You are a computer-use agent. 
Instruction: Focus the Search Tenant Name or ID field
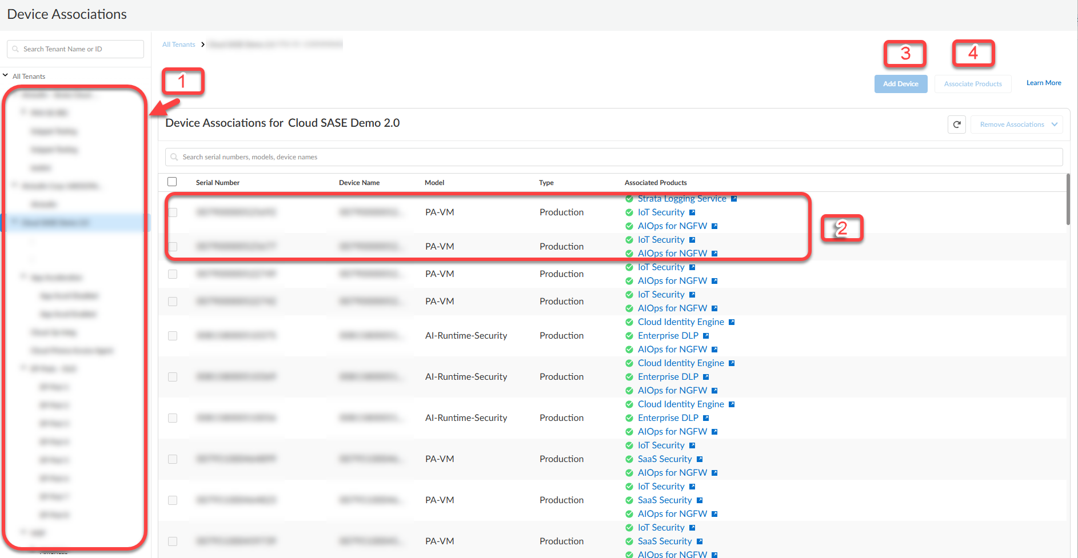[80, 49]
